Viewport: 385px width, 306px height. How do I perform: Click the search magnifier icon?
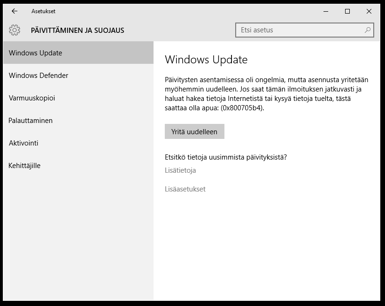pos(367,30)
